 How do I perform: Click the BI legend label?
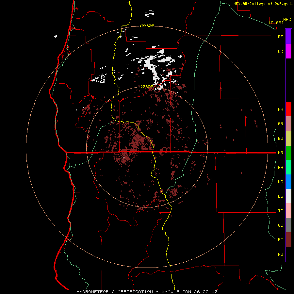(x=280, y=240)
